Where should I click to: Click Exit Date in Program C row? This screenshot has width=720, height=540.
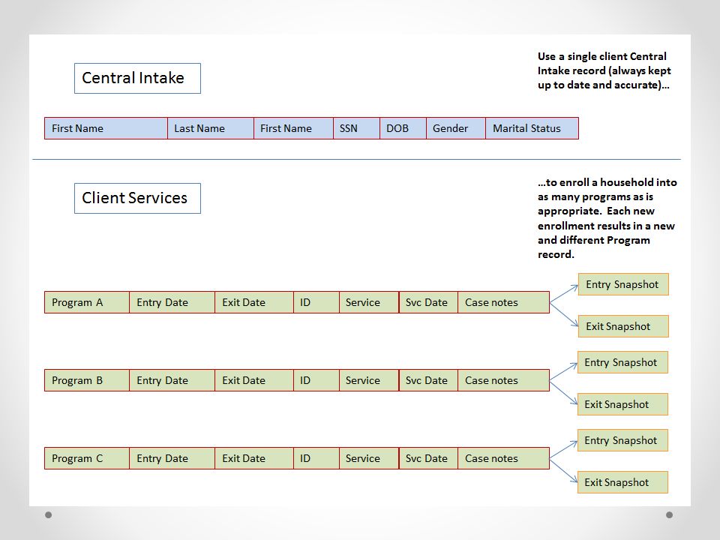(254, 458)
